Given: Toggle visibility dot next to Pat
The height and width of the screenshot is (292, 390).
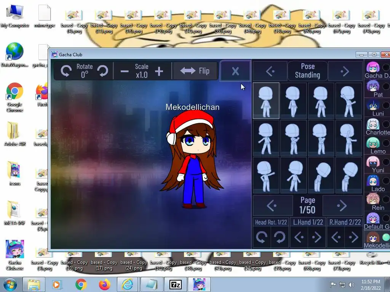Looking at the screenshot, I should pos(386,86).
